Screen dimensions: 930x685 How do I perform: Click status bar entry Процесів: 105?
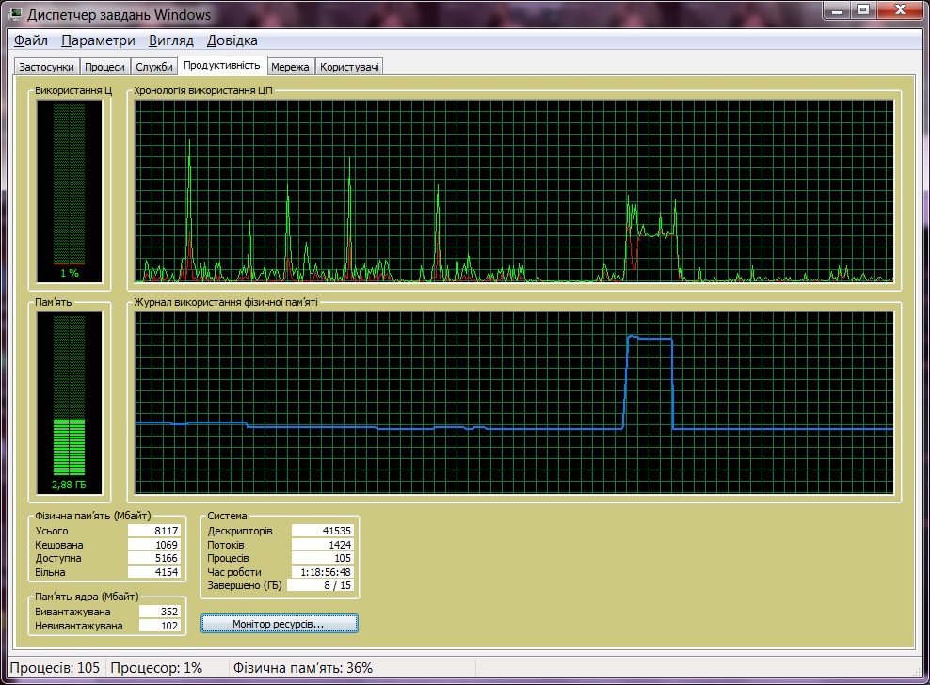click(x=55, y=668)
